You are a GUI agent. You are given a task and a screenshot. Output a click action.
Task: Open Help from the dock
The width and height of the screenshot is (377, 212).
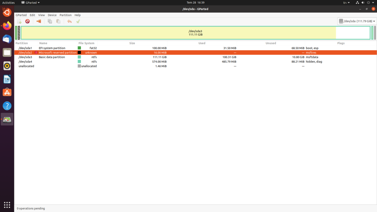7,106
